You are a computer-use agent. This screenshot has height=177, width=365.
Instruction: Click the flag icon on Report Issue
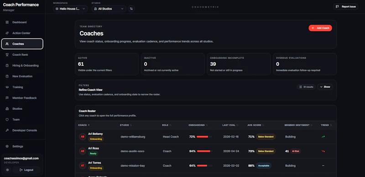tap(337, 6)
